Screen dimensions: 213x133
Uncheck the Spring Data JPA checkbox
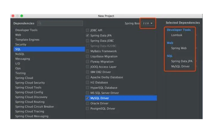[x=88, y=35]
